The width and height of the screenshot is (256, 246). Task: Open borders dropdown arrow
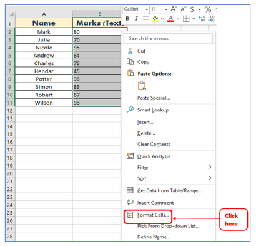(x=194, y=19)
